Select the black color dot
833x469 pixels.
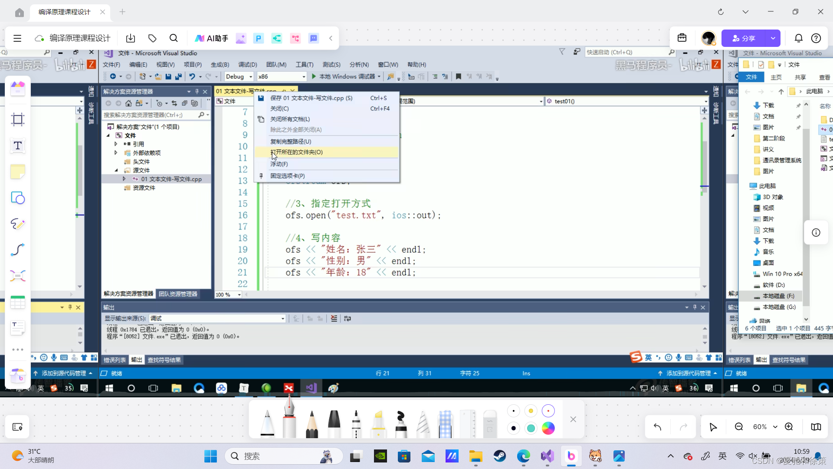click(x=514, y=428)
